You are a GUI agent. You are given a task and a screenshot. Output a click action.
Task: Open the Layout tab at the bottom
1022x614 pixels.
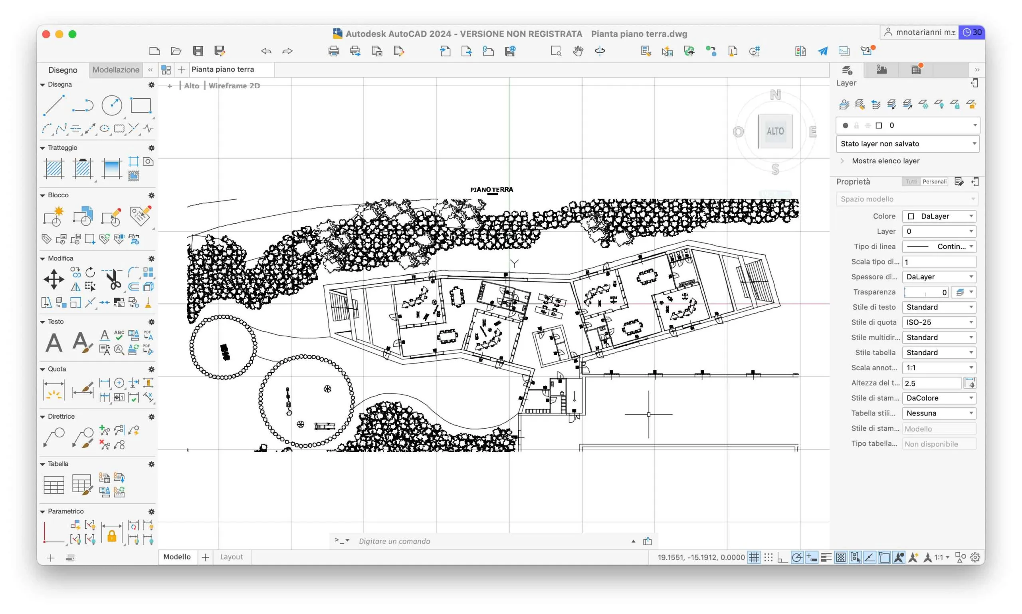tap(231, 556)
